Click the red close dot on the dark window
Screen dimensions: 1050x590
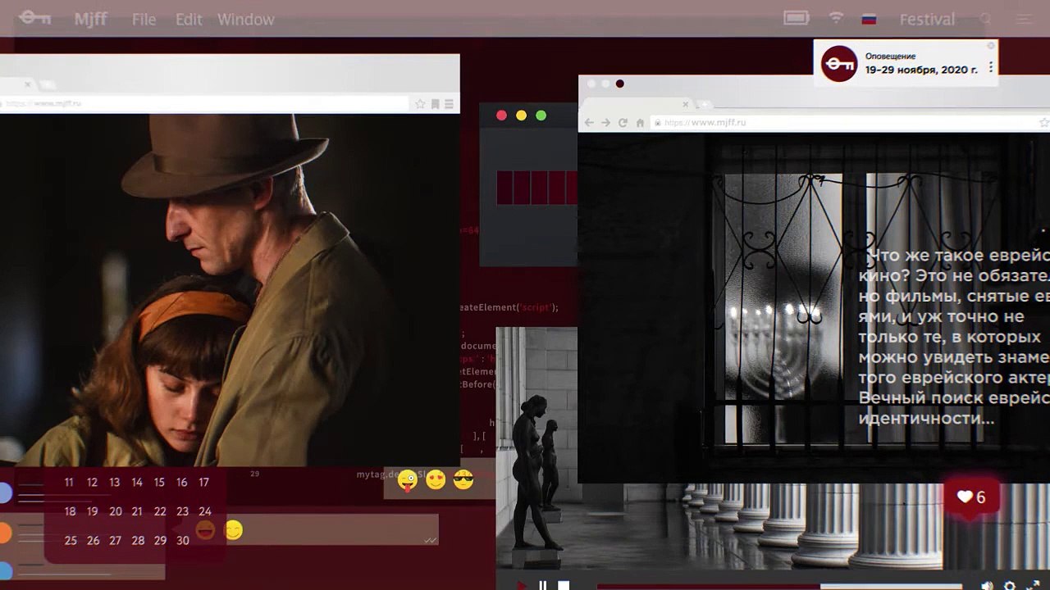tap(502, 116)
